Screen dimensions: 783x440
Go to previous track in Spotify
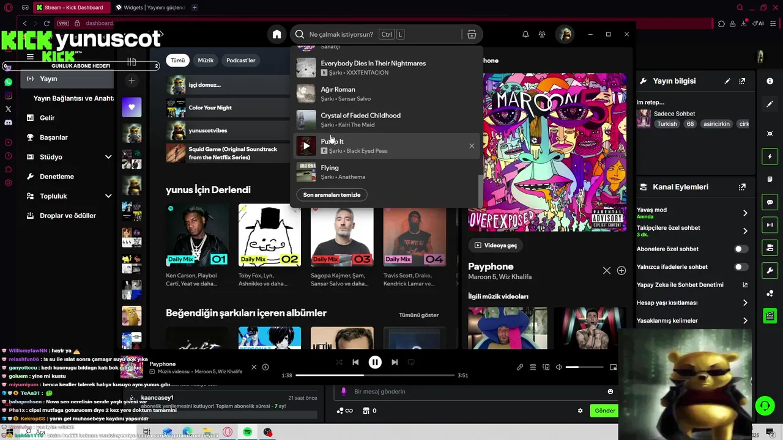click(355, 362)
